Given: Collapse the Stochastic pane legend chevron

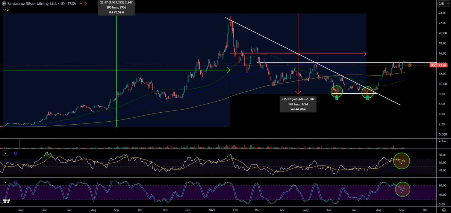Looking at the screenshot, I should click(6, 182).
